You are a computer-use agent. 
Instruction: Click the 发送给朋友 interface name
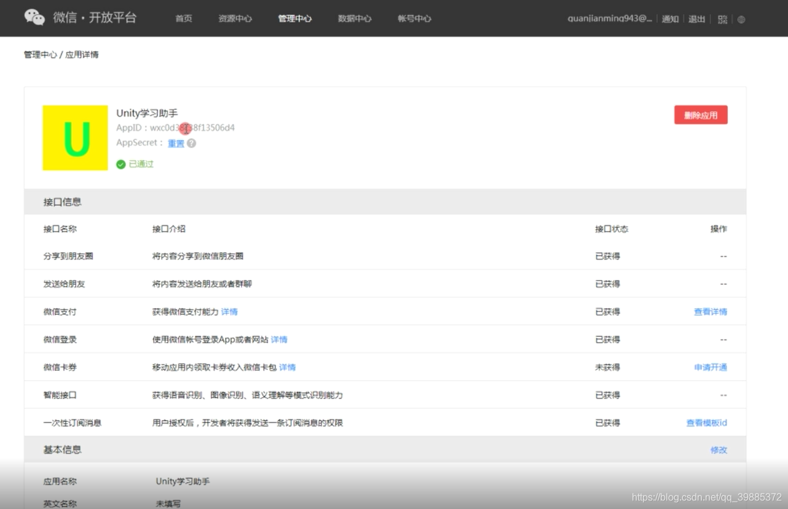[x=64, y=284]
